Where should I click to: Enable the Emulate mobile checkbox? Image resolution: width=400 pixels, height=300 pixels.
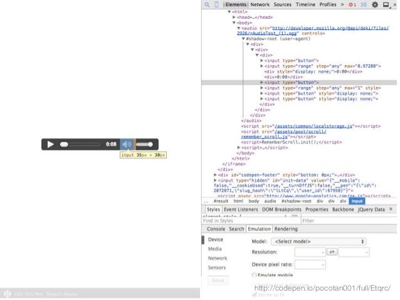point(254,276)
